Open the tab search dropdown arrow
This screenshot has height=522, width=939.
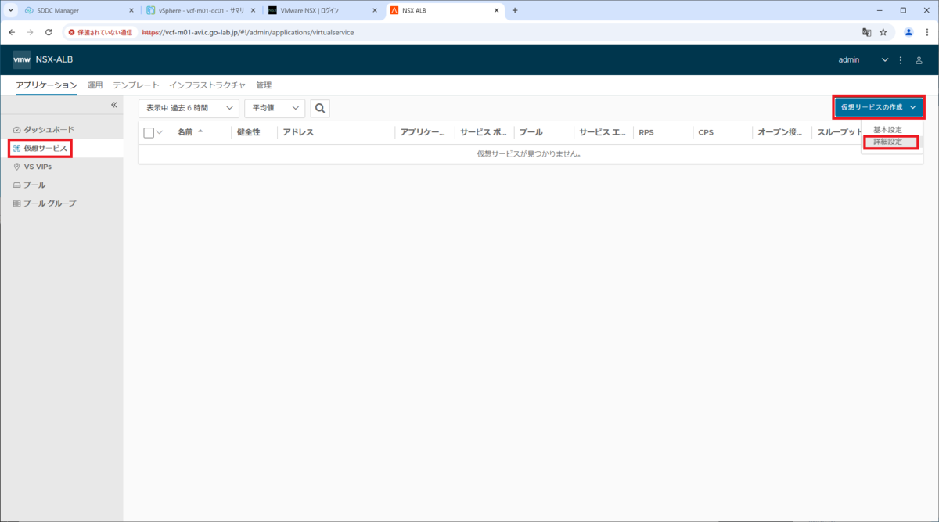tap(11, 10)
